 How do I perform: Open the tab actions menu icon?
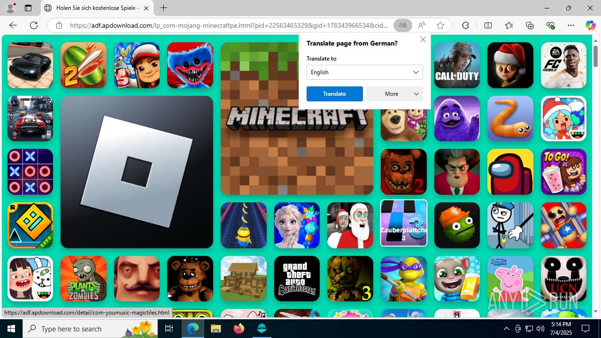coord(28,8)
